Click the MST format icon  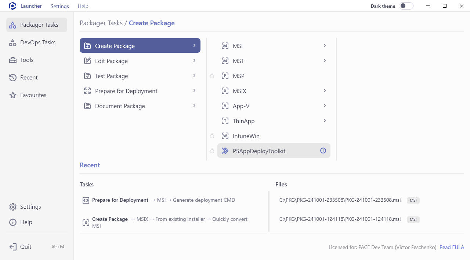tap(225, 61)
